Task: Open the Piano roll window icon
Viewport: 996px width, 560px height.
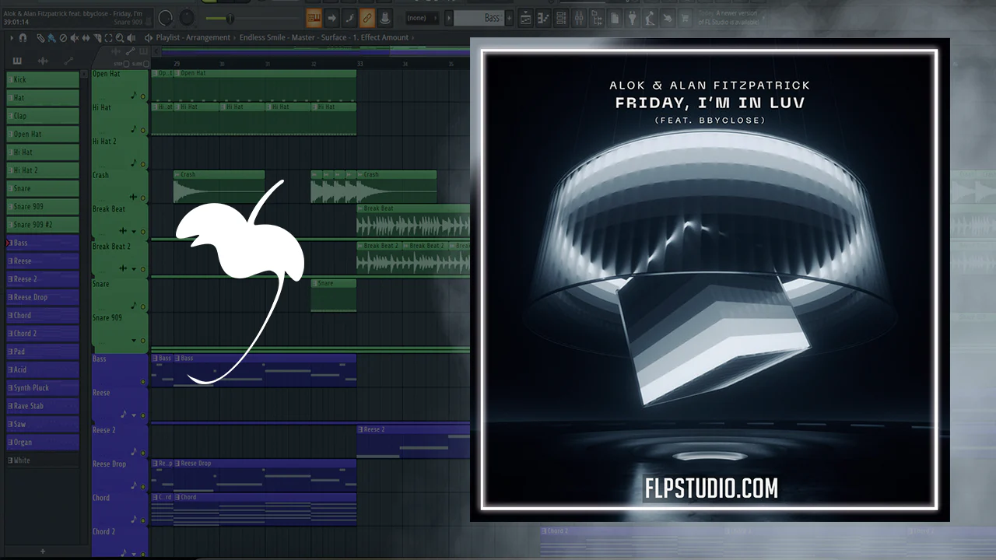Action: click(544, 17)
